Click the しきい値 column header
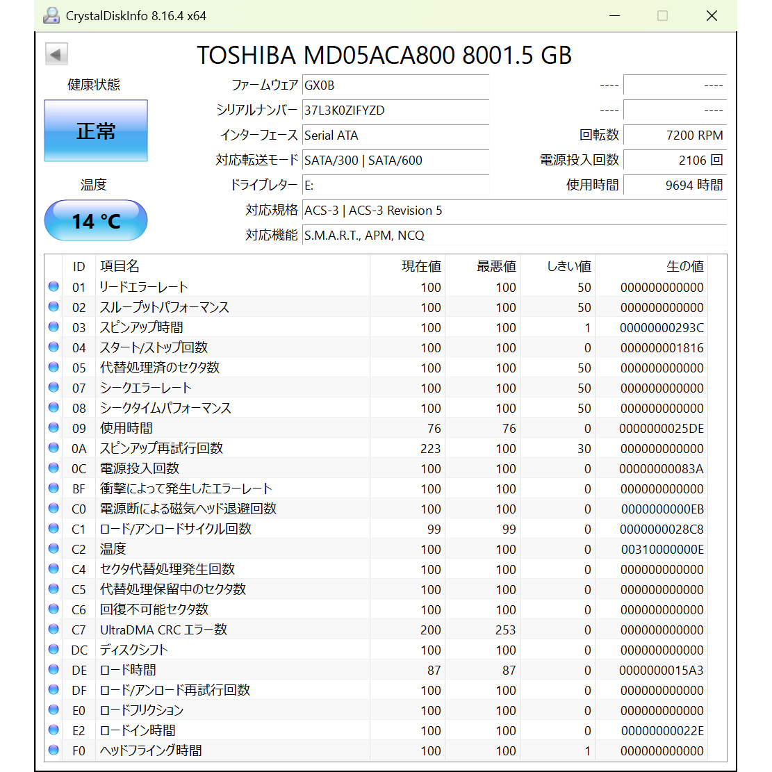 pos(568,266)
